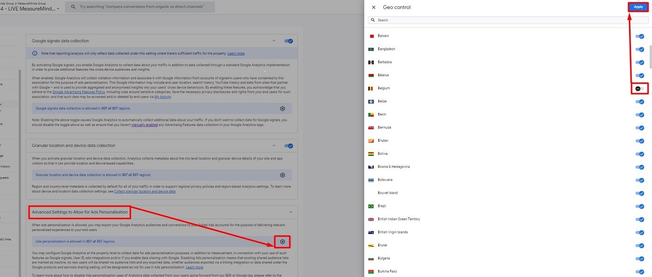Open the Collect granular location and device data link

[x=144, y=191]
